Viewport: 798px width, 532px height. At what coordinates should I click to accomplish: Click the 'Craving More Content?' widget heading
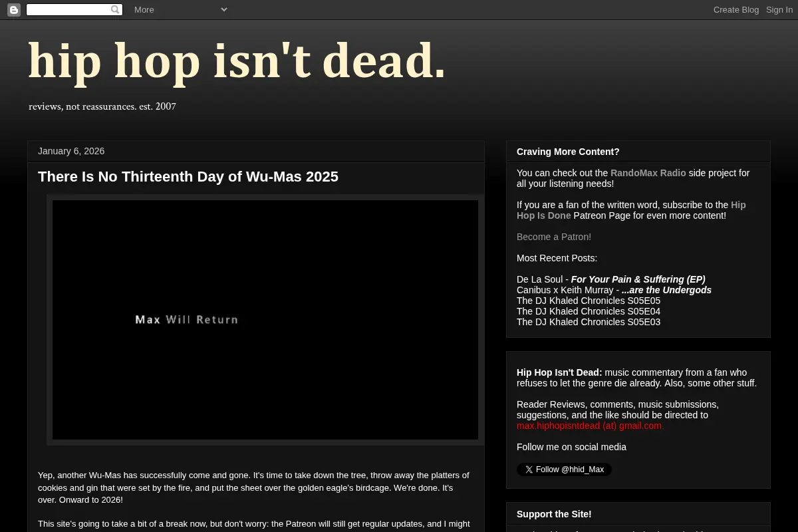tap(568, 152)
